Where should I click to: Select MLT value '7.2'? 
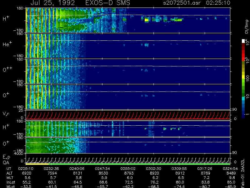coord(207,178)
